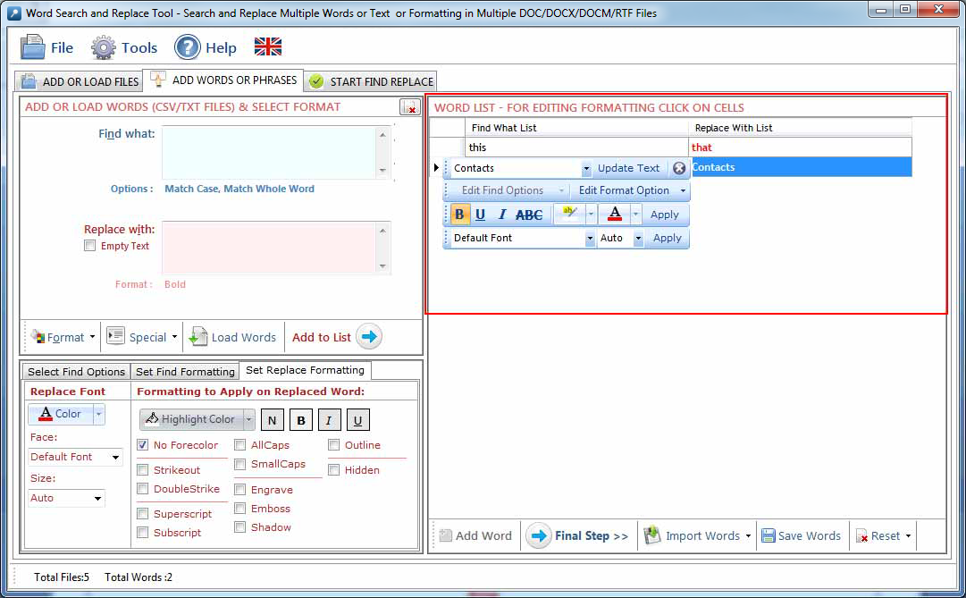This screenshot has height=598, width=966.
Task: Toggle strikethrough ABC in the cell toolbar
Action: (529, 215)
